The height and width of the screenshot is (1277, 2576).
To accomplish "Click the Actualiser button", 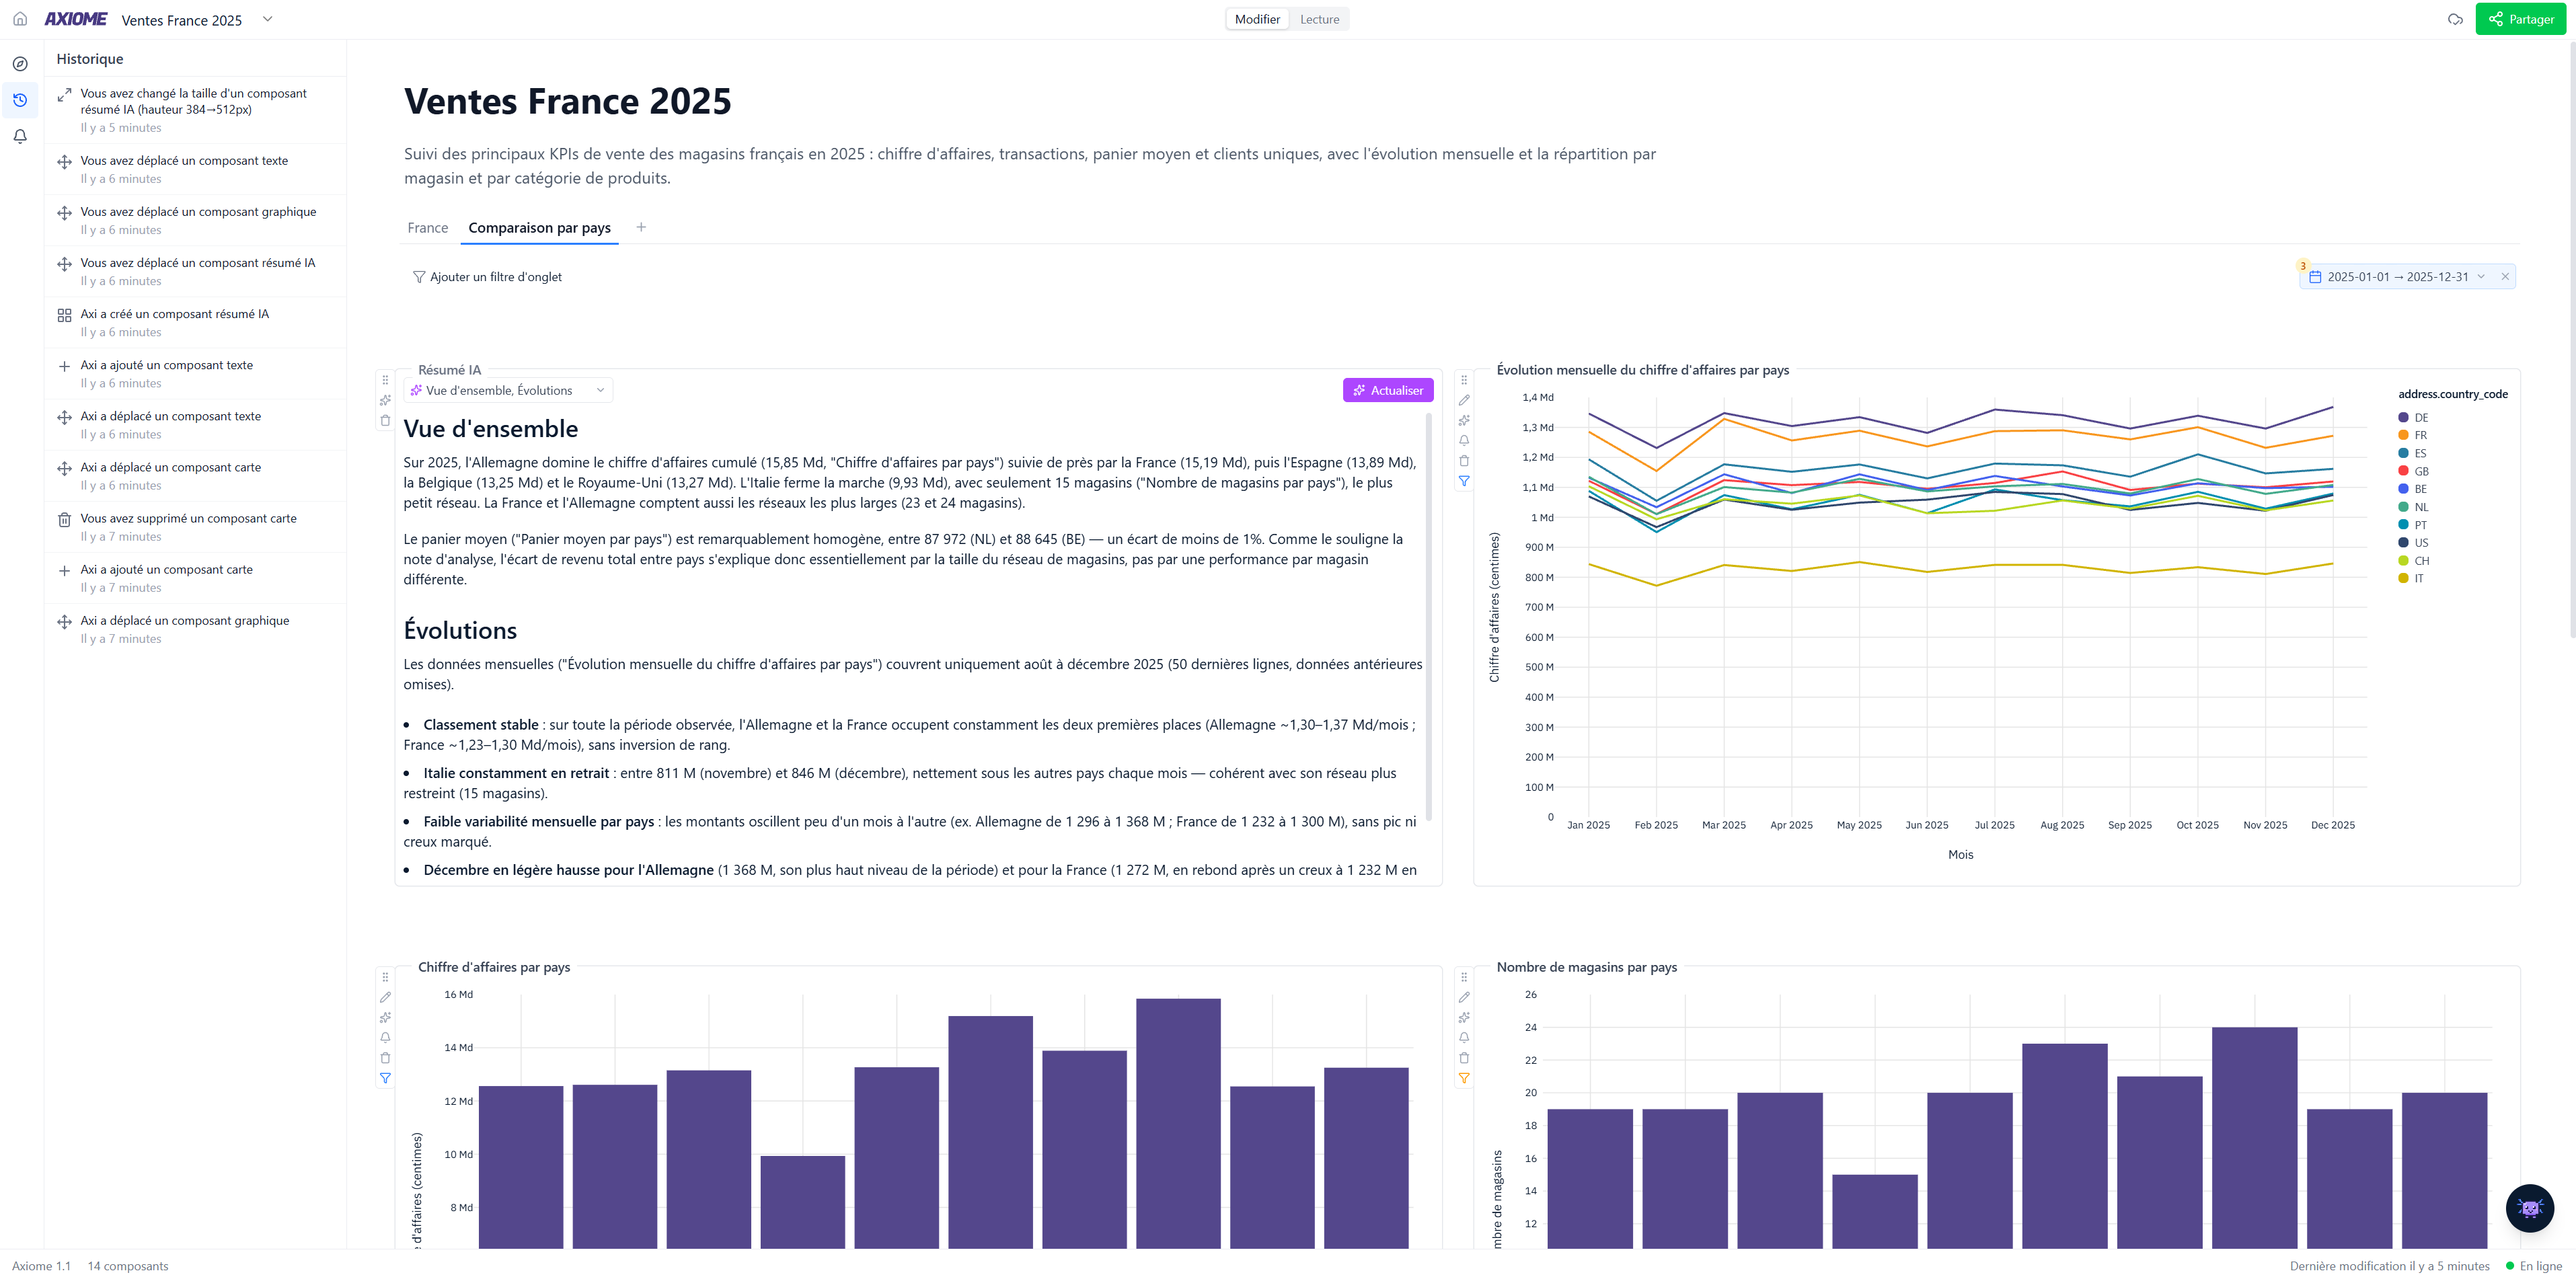I will coord(1387,390).
